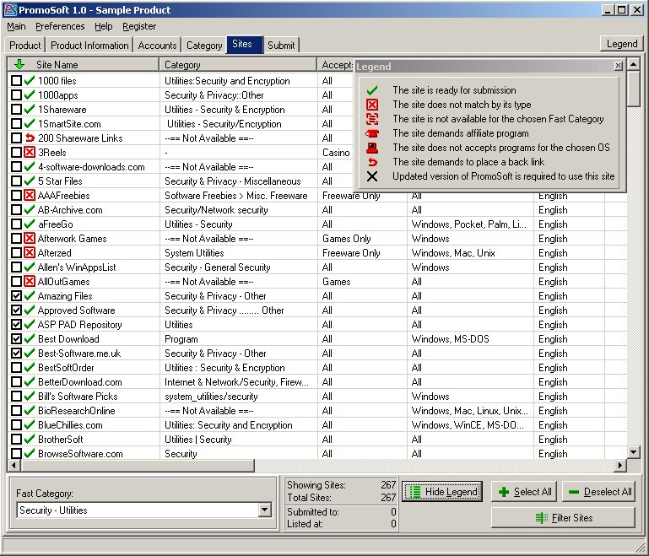Viewport: 649px width, 556px height.
Task: Check the BrowseSoftware.com checkbox
Action: click(16, 453)
